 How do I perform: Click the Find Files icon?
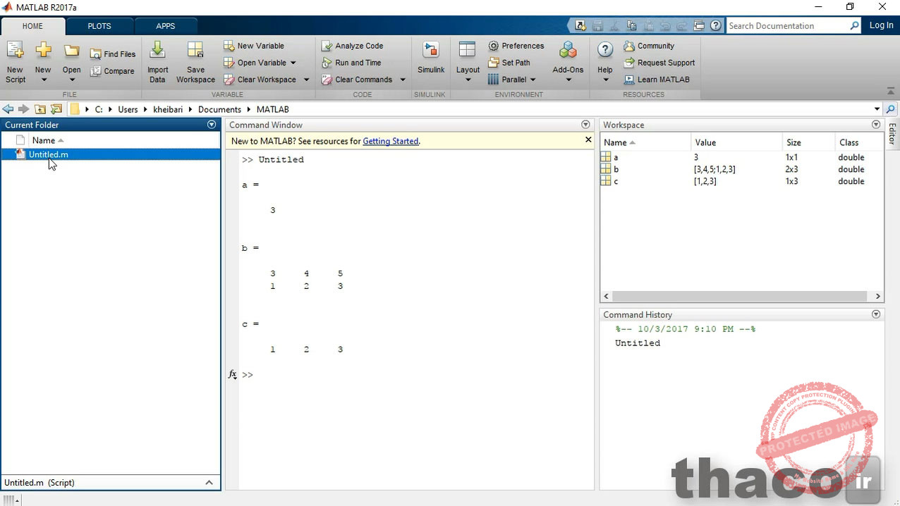click(96, 54)
